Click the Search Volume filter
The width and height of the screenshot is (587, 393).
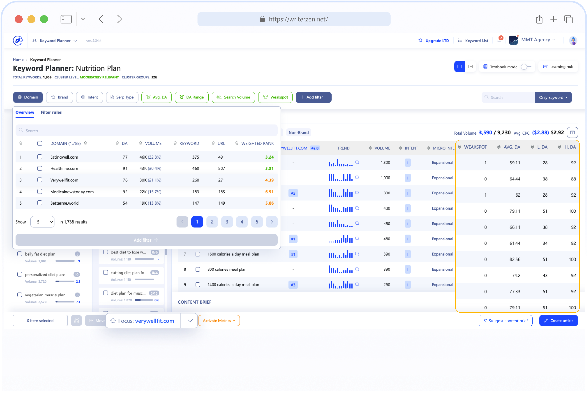(233, 97)
